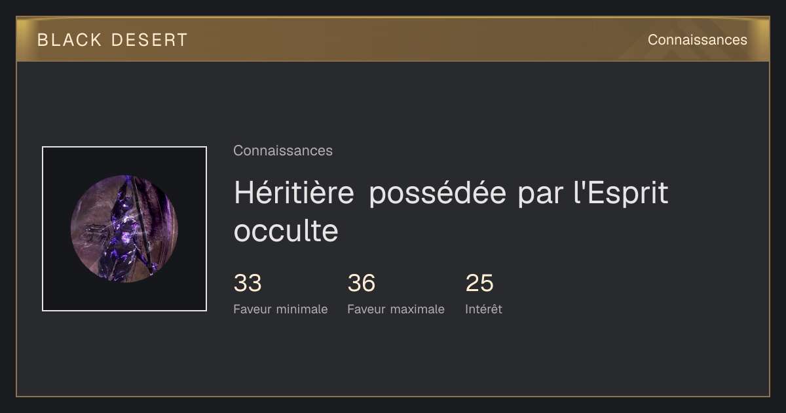Click the word occulte in the title
The image size is (786, 413).
click(286, 231)
